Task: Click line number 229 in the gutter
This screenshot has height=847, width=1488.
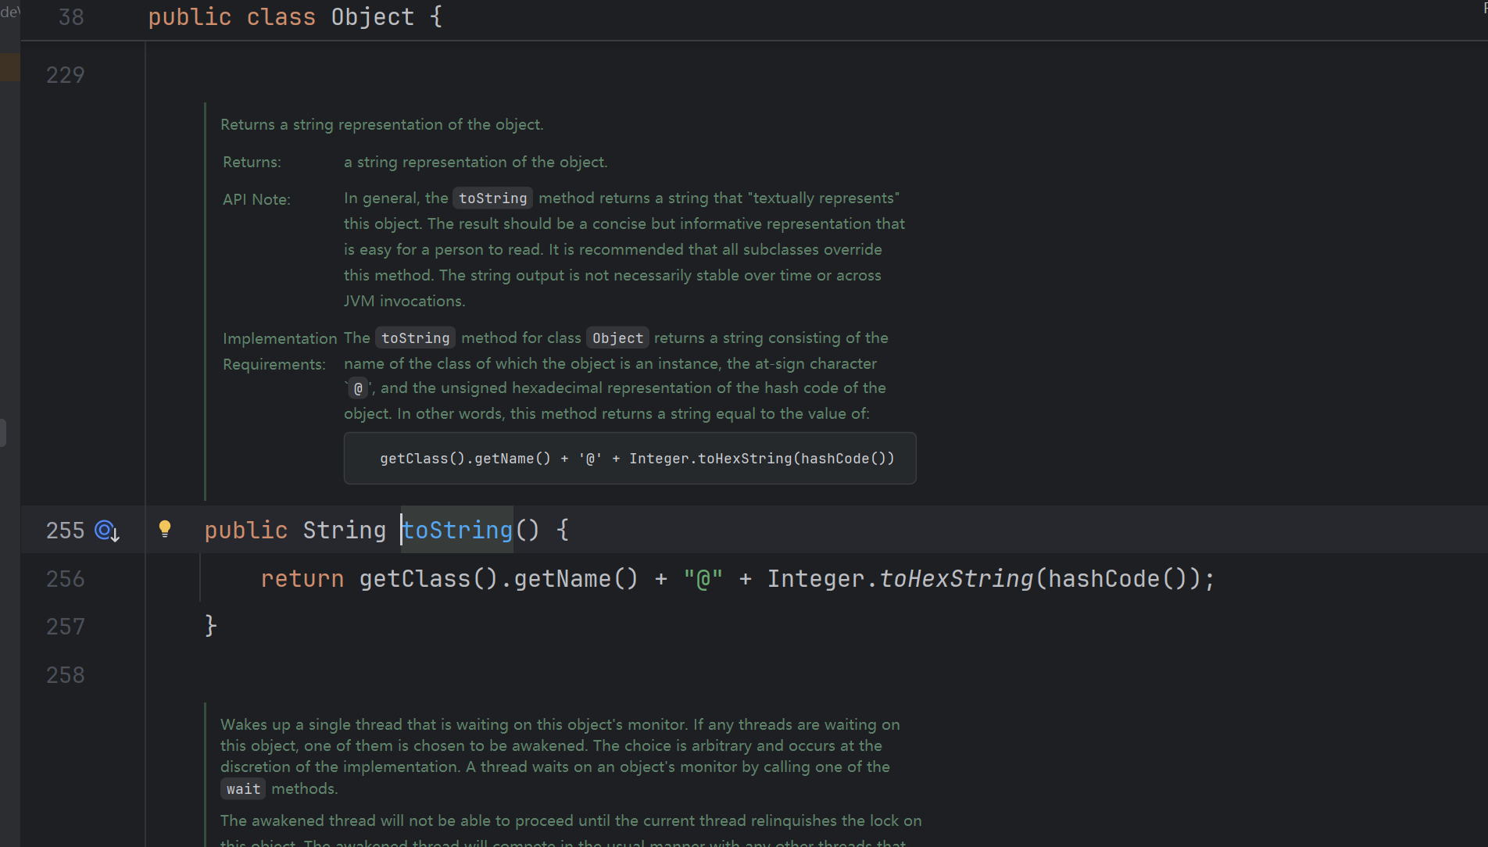Action: [x=66, y=75]
